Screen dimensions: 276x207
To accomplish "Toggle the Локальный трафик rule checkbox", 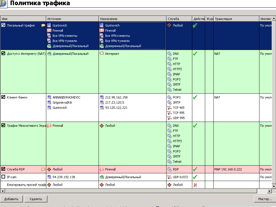I will pyautogui.click(x=3, y=25).
